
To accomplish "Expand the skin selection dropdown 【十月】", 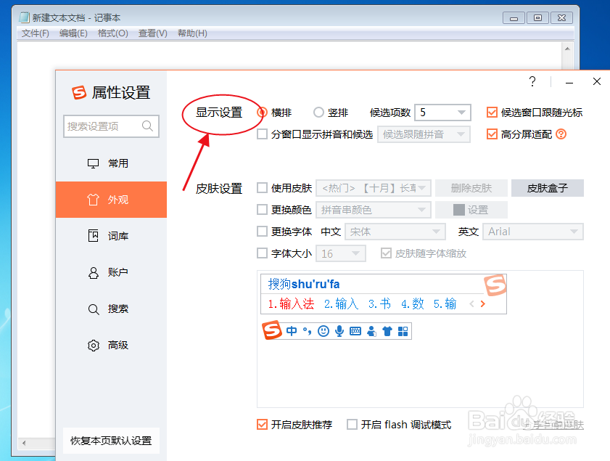I will (374, 188).
